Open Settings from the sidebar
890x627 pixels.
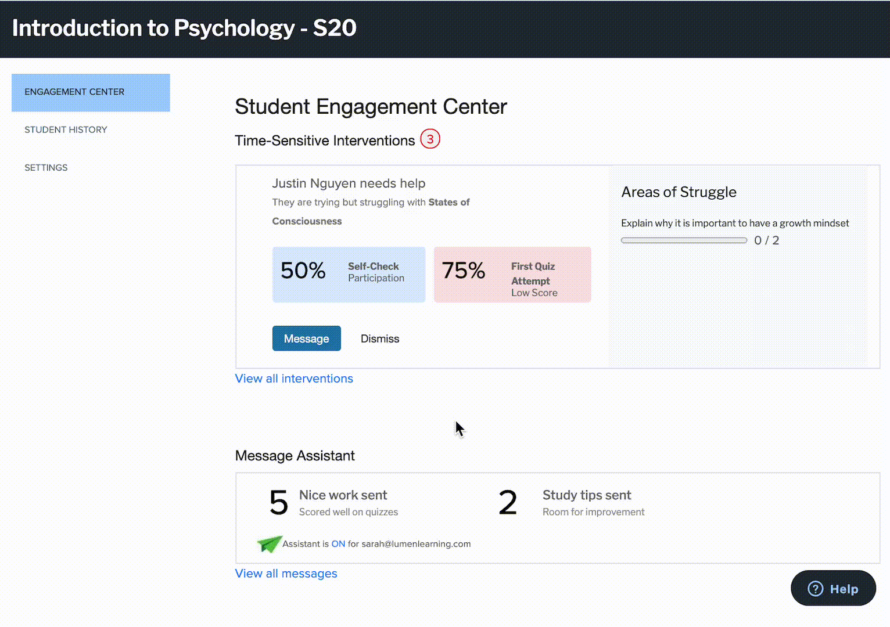click(46, 167)
